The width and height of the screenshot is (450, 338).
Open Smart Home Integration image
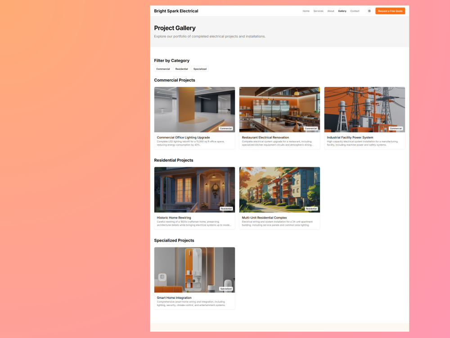coord(194,270)
